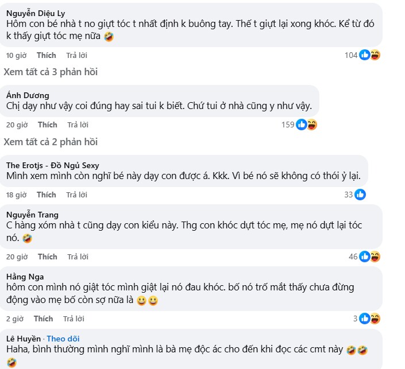Viewport: 405px width, 369px height.
Task: Toggle Thích on Hằng Nga's comment
Action: click(x=43, y=318)
